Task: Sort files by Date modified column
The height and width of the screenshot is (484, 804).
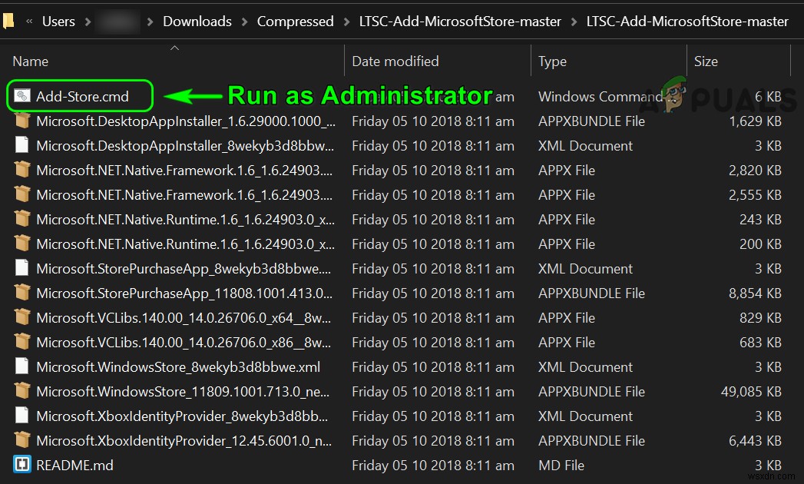Action: tap(395, 61)
